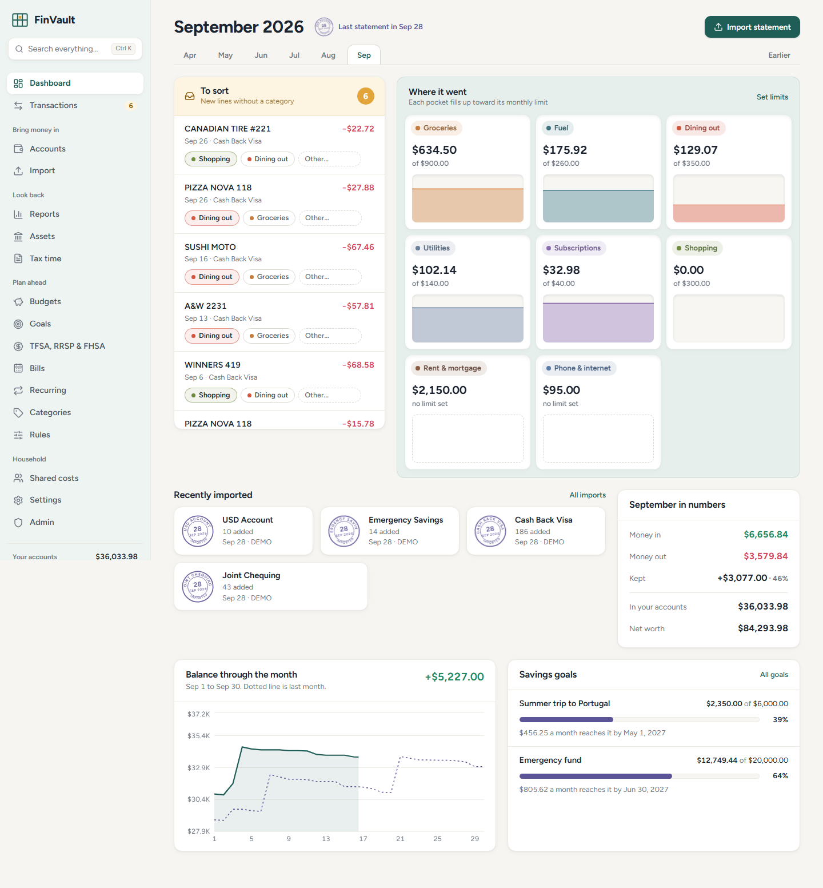Open Budgets via its piggy bank icon
The height and width of the screenshot is (888, 823).
(18, 302)
